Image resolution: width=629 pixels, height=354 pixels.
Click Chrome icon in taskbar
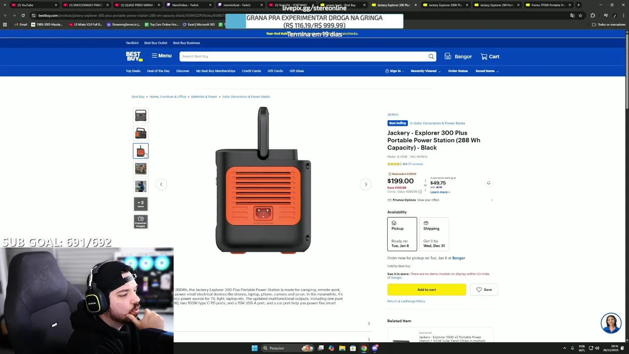(364, 348)
